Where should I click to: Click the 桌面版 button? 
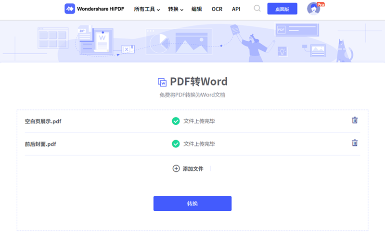pyautogui.click(x=282, y=9)
